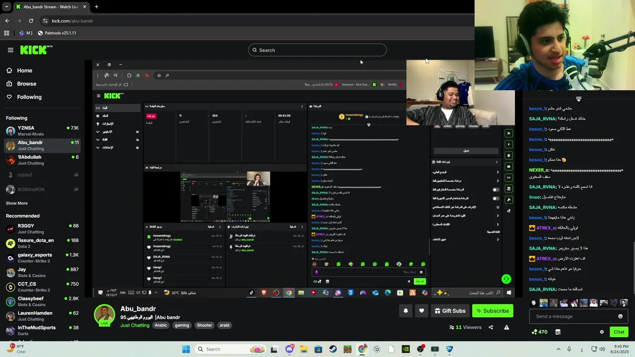Open a new browser tab
This screenshot has height=357, width=635.
pyautogui.click(x=96, y=6)
